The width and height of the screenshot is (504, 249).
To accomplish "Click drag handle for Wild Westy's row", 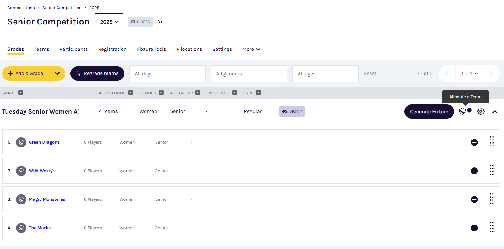I will click(491, 170).
